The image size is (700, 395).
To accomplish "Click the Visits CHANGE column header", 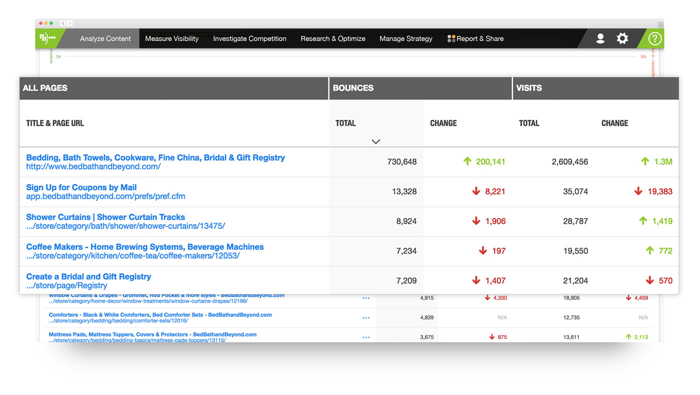I will (614, 123).
